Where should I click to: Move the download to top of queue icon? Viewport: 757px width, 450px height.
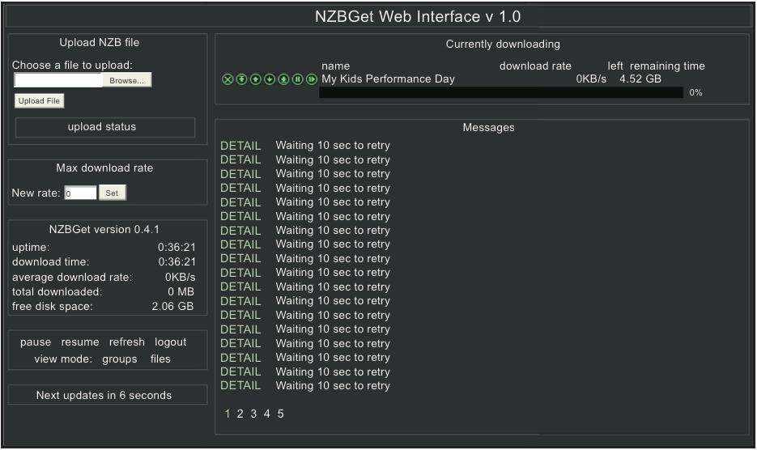[x=241, y=79]
